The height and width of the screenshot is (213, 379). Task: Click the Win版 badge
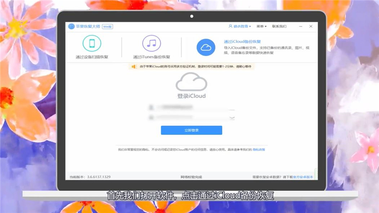tap(107, 26)
